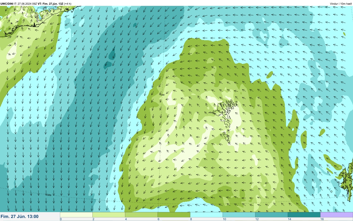Click the '10W' longitude label on map

pos(162,95)
